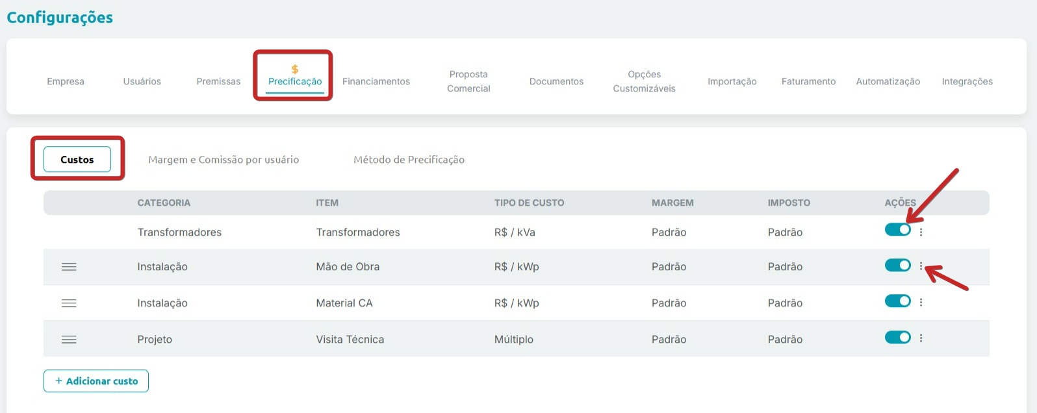Image resolution: width=1037 pixels, height=413 pixels.
Task: Open the Empresa settings tab
Action: click(66, 81)
